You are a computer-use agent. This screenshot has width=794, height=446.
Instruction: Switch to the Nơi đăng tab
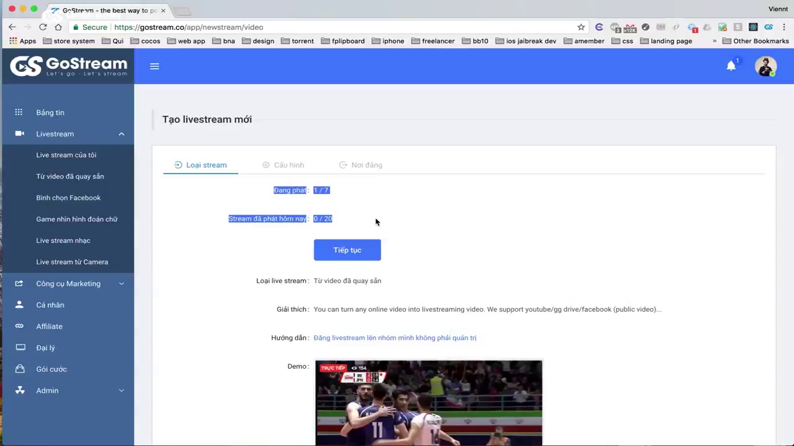click(360, 165)
